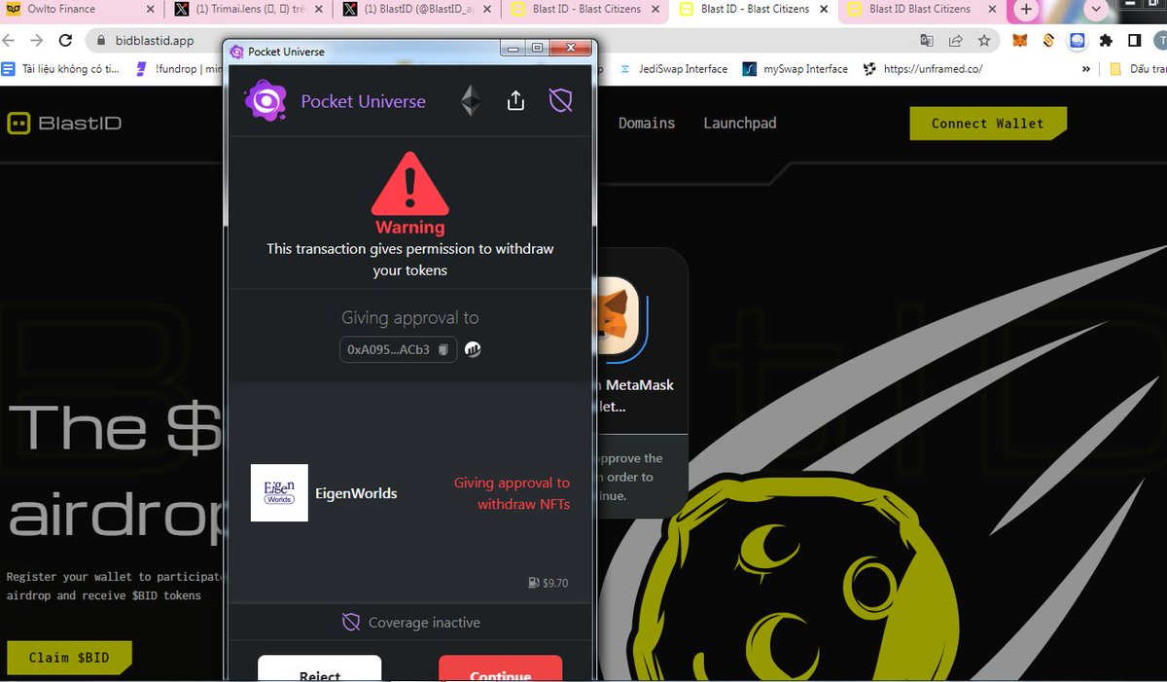
Task: Click the Ethereum network icon in Pocket Universe
Action: click(471, 101)
